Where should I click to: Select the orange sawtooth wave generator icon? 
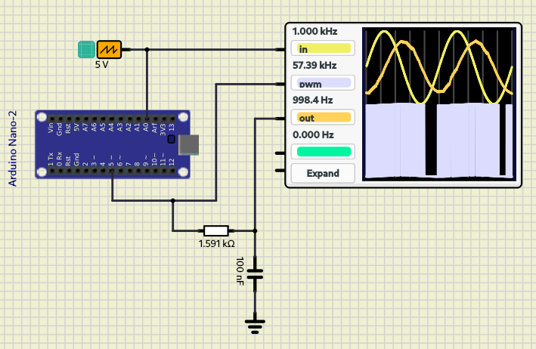(x=109, y=50)
